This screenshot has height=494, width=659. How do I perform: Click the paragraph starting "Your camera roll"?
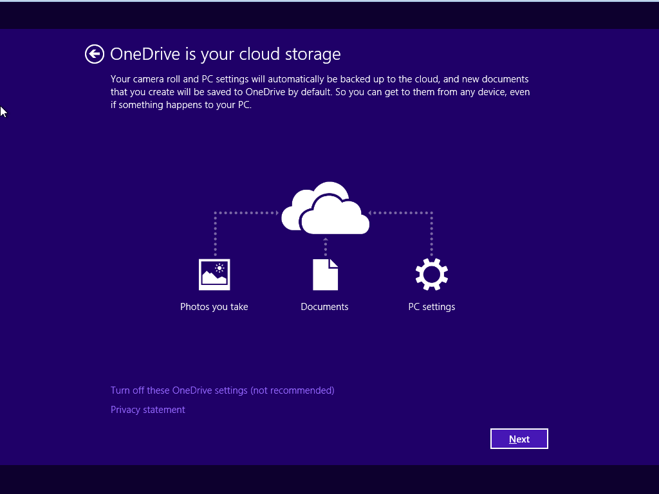click(320, 92)
